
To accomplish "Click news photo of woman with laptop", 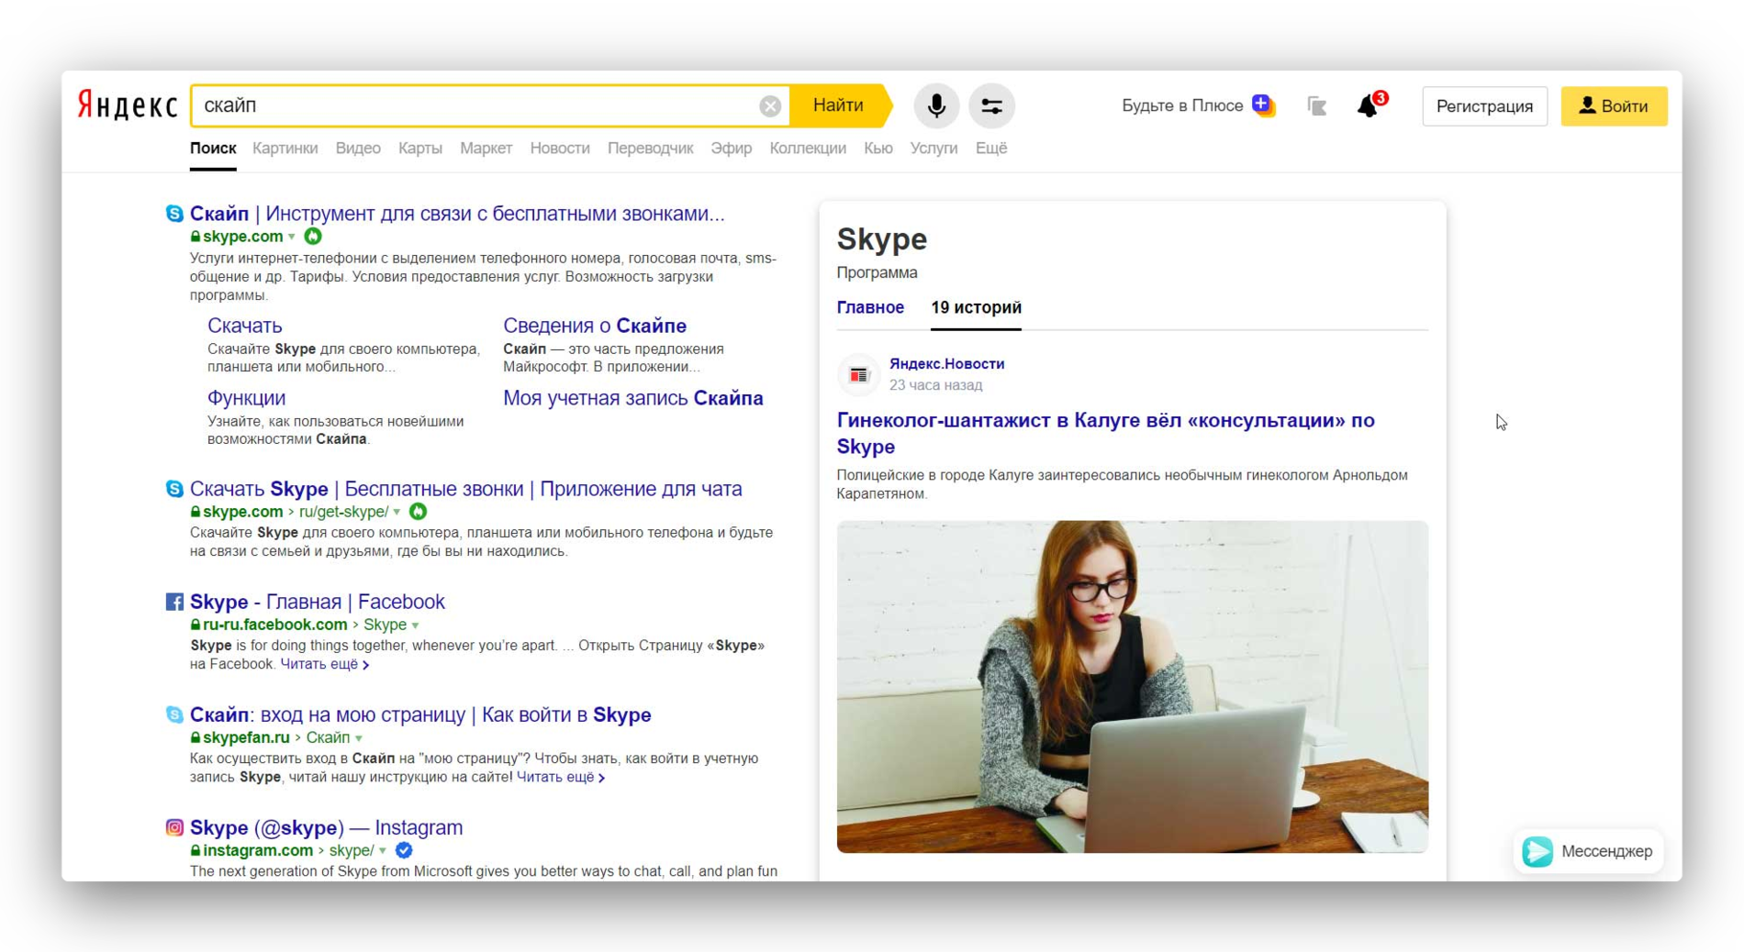I will tap(1132, 686).
